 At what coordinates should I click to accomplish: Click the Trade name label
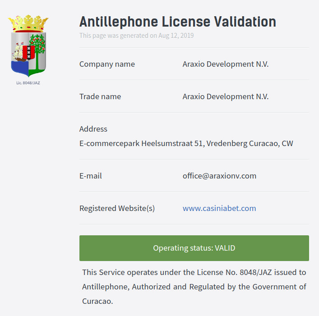tap(100, 96)
